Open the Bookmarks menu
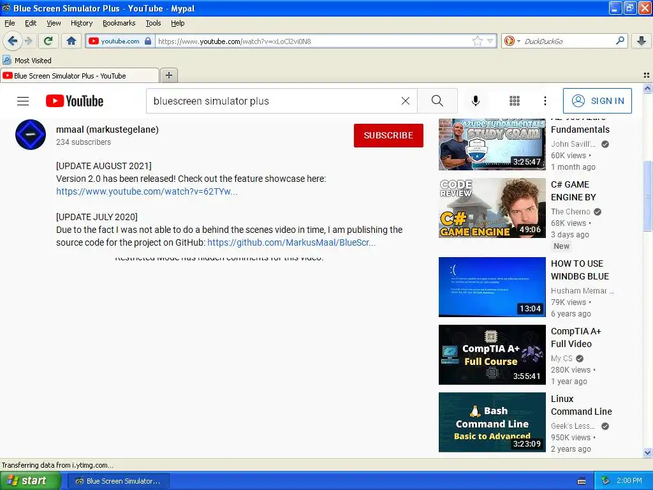 pyautogui.click(x=119, y=24)
